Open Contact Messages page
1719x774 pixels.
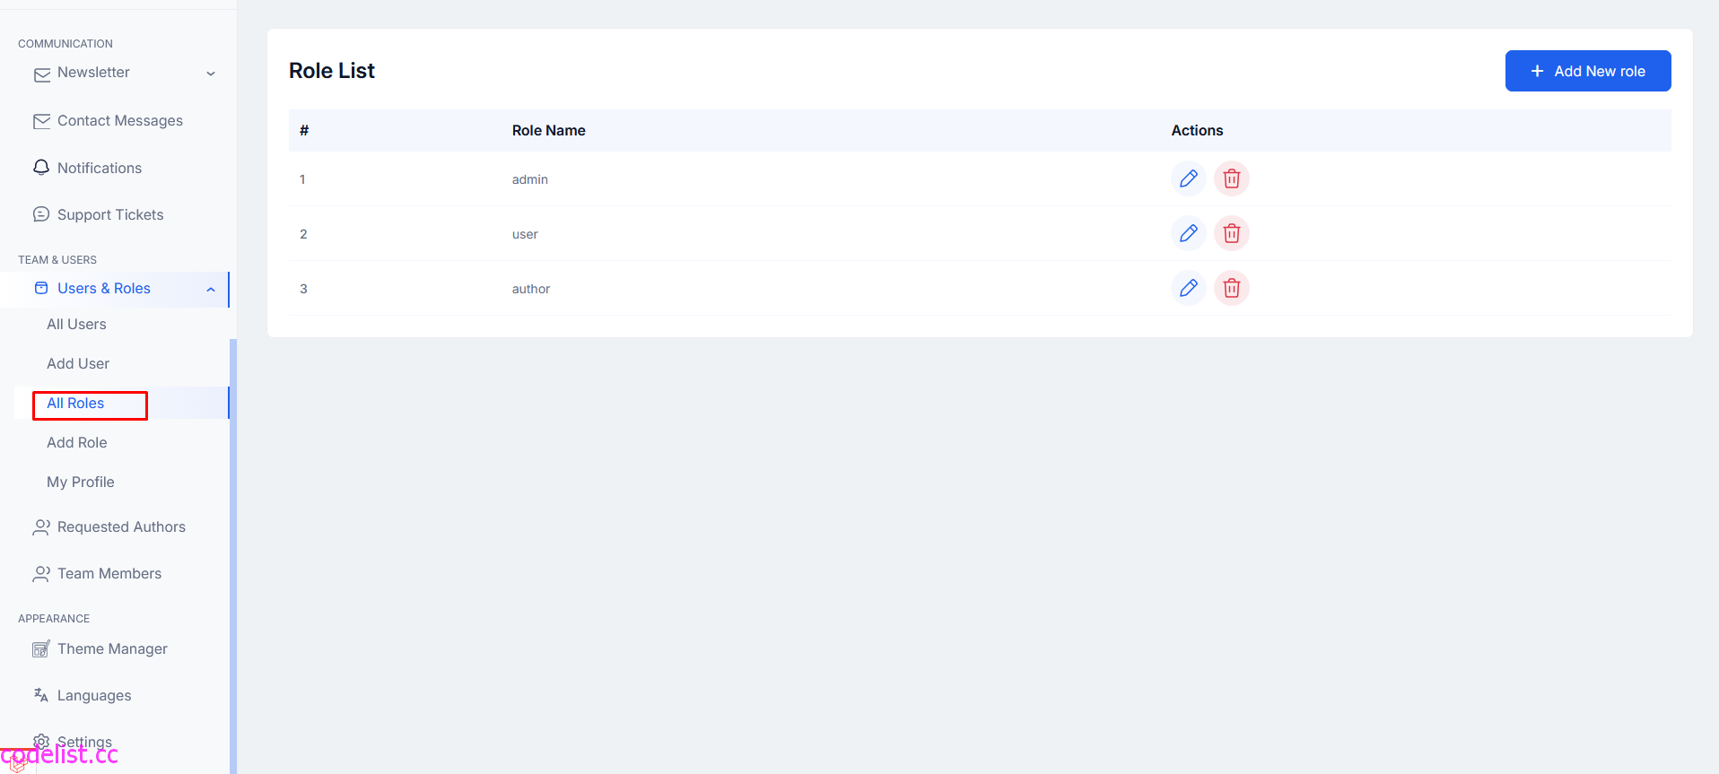click(120, 120)
